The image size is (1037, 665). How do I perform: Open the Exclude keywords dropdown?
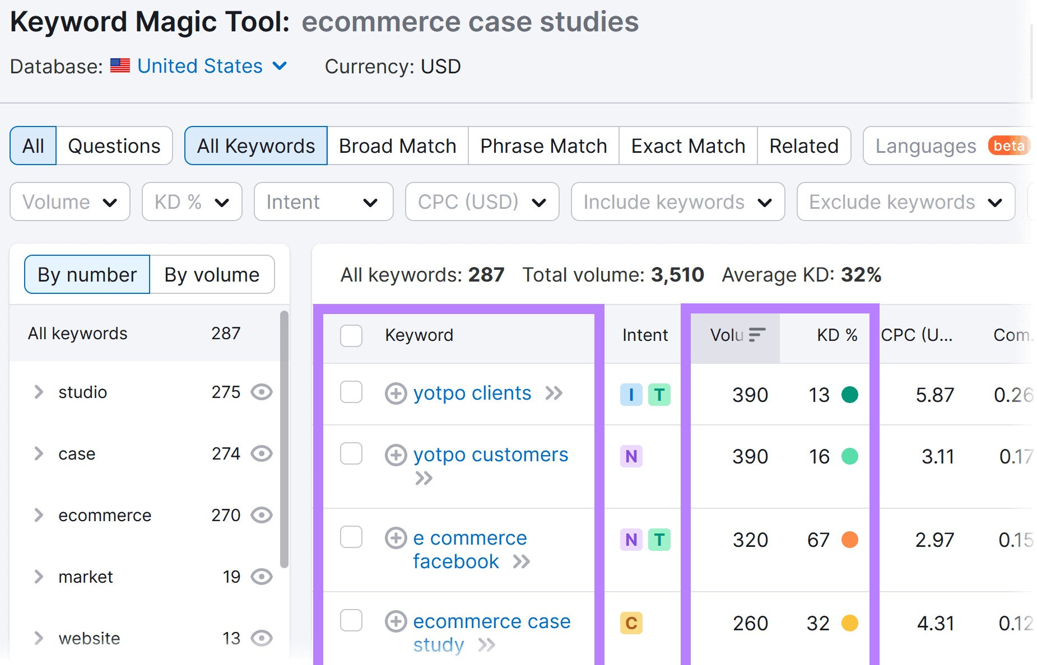pos(904,202)
